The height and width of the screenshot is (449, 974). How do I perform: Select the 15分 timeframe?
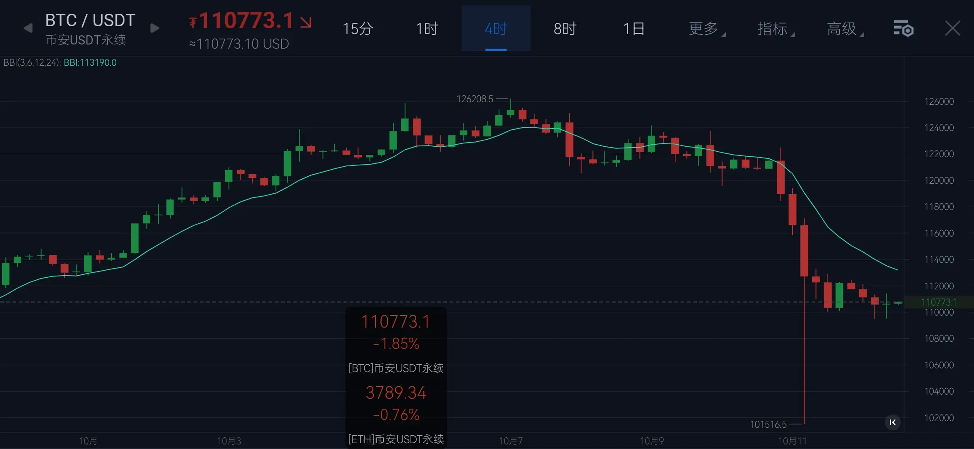coord(358,29)
